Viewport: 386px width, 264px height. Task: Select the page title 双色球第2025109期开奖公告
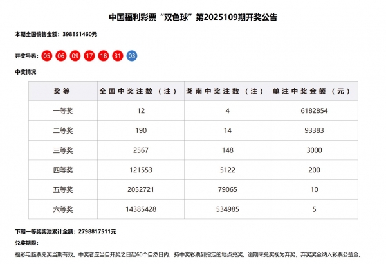pyautogui.click(x=193, y=17)
